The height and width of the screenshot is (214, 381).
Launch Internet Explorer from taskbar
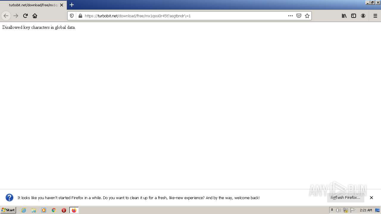tap(24, 210)
